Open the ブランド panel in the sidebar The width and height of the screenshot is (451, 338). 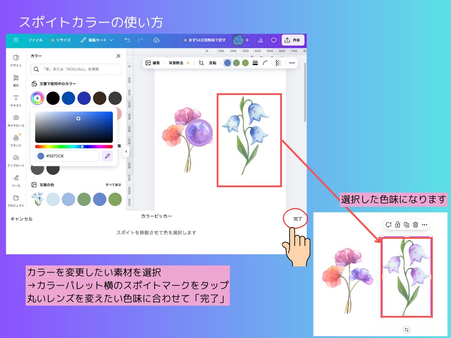[x=15, y=139]
